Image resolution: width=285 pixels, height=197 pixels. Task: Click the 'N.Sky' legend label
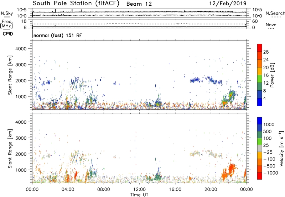click(7, 13)
